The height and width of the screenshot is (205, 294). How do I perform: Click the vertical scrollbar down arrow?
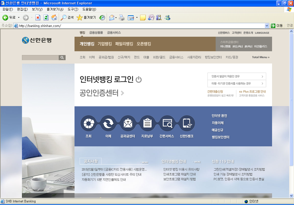[x=291, y=196]
